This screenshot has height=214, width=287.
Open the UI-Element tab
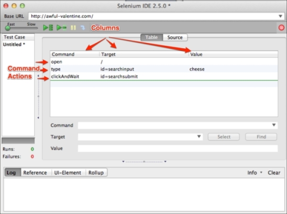tap(68, 172)
